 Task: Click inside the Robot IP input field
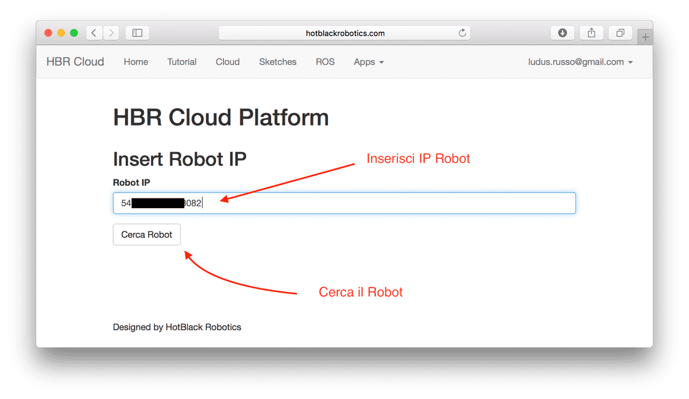pyautogui.click(x=344, y=202)
